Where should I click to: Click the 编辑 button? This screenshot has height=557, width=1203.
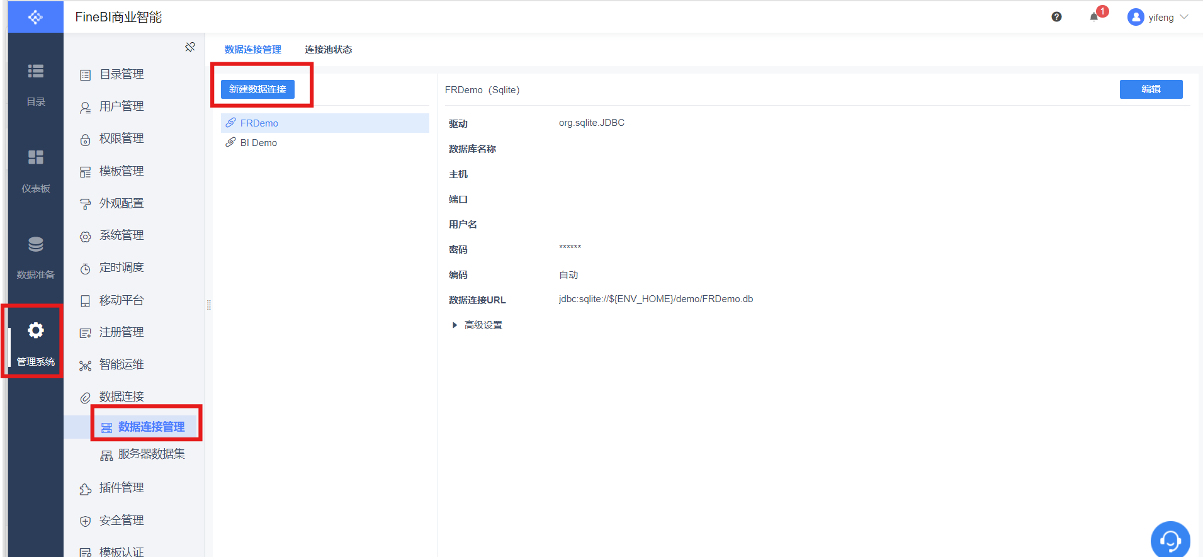[x=1151, y=89]
